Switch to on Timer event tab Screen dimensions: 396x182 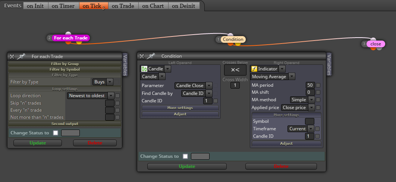pos(63,6)
